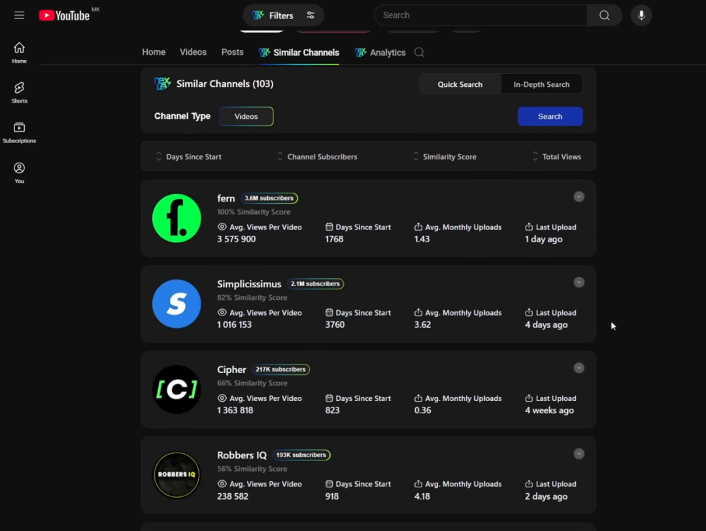Expand the Robbers IQ channel card

coord(579,453)
